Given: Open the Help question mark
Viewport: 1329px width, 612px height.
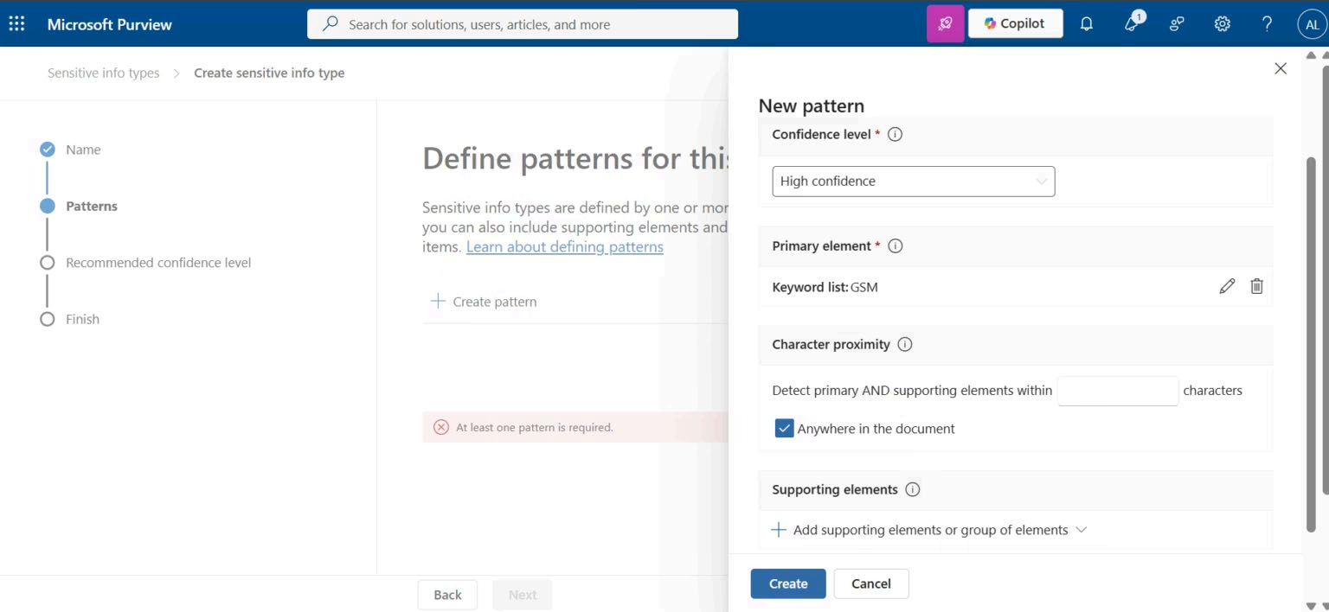Looking at the screenshot, I should tap(1267, 24).
